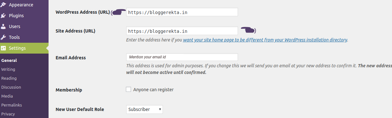This screenshot has height=118, width=392.
Task: Click into WordPress Address URL field
Action: (182, 12)
